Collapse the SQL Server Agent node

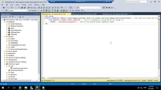5,64
